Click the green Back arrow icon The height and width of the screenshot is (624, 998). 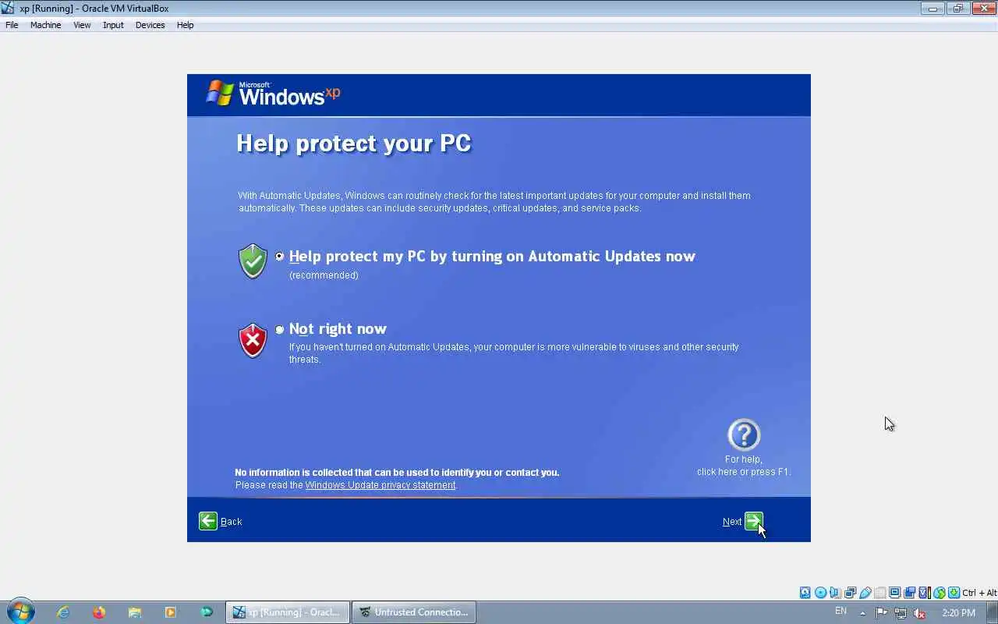click(208, 521)
